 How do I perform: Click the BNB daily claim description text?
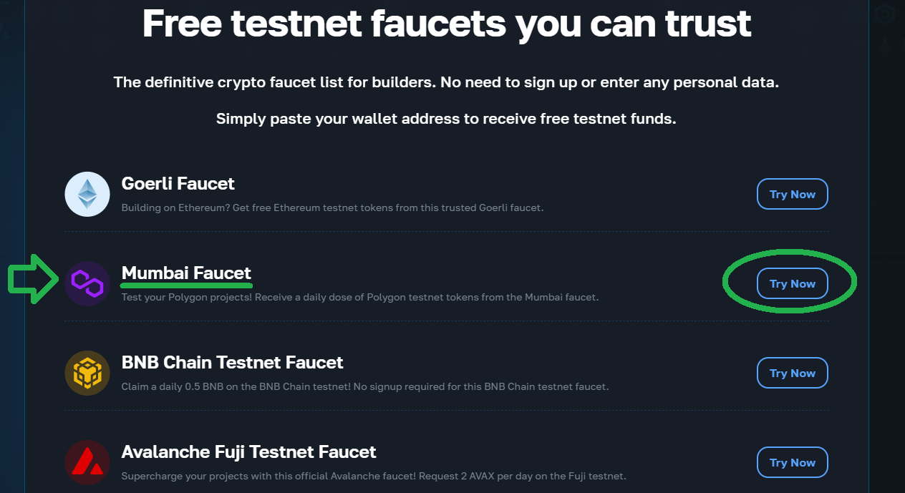[x=364, y=386]
